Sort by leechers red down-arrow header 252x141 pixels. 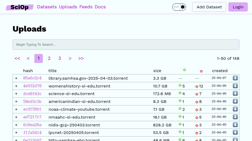(x=201, y=71)
